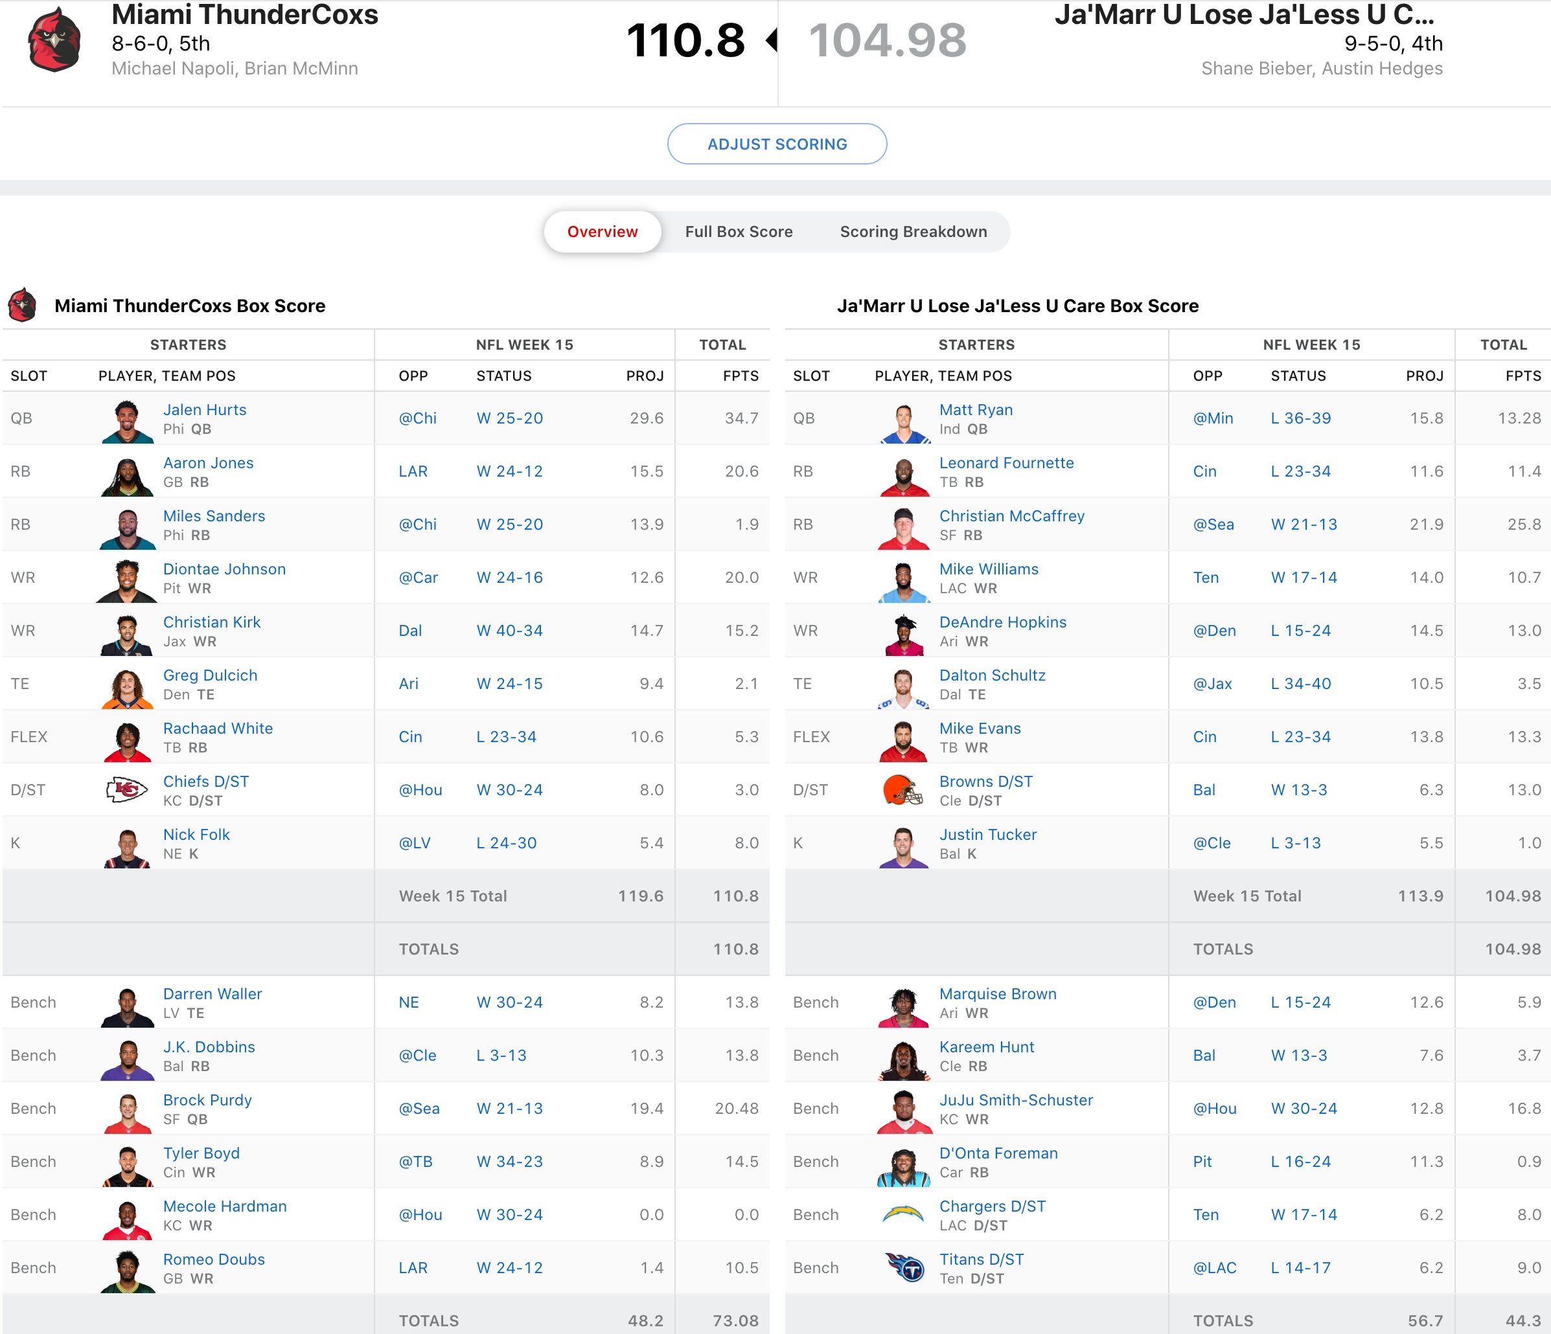Open Aaron Jones player link

pyautogui.click(x=208, y=463)
